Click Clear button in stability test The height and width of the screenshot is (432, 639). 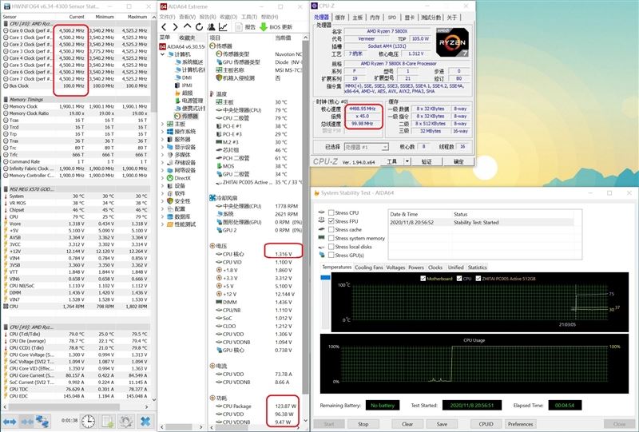click(x=407, y=424)
